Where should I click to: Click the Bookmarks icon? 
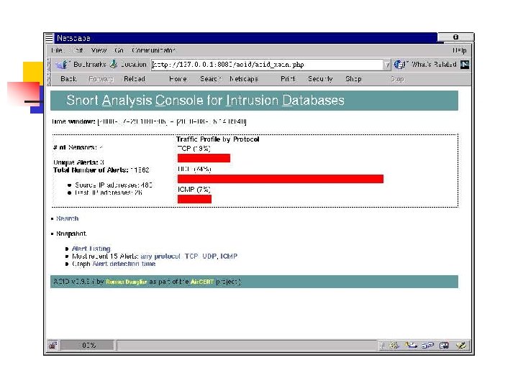pyautogui.click(x=62, y=65)
